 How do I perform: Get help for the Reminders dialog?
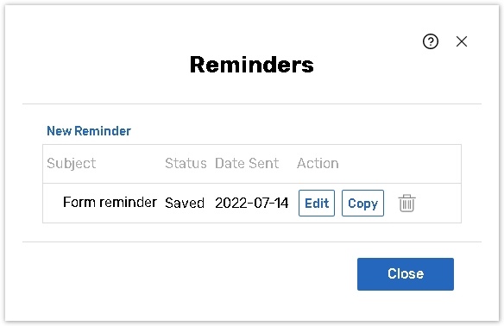point(431,41)
